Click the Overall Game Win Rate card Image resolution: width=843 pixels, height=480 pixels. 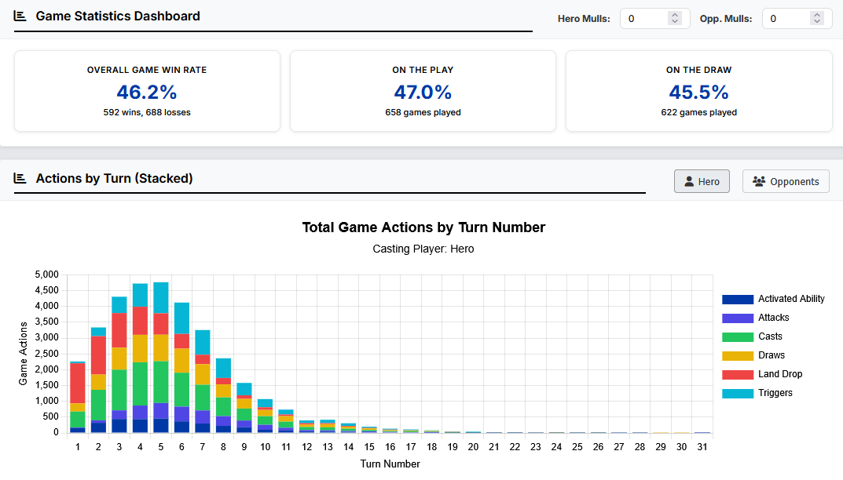coord(148,91)
